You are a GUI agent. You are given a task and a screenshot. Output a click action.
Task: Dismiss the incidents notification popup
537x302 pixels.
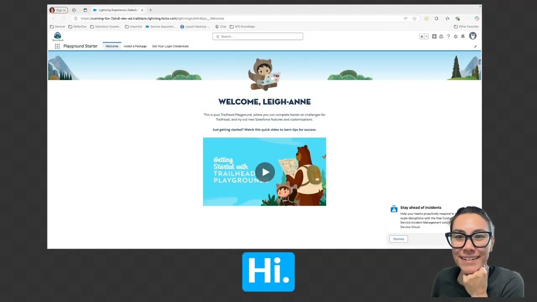coord(398,239)
